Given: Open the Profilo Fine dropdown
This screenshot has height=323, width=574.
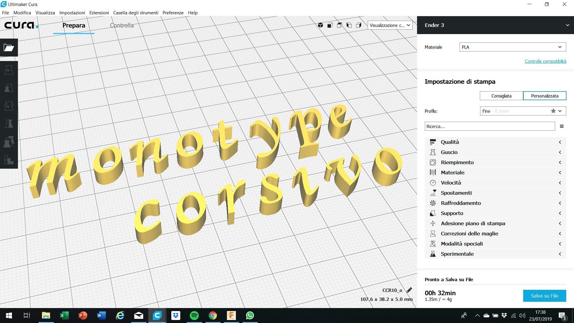Looking at the screenshot, I should coord(523,111).
